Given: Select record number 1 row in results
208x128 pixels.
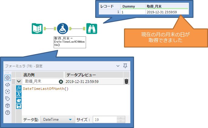Looking at the screenshot, I should click(109, 12).
